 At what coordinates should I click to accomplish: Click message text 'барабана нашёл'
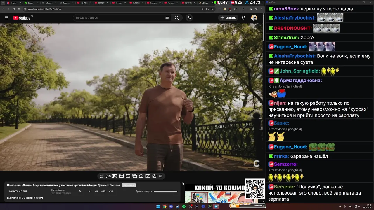point(309,156)
